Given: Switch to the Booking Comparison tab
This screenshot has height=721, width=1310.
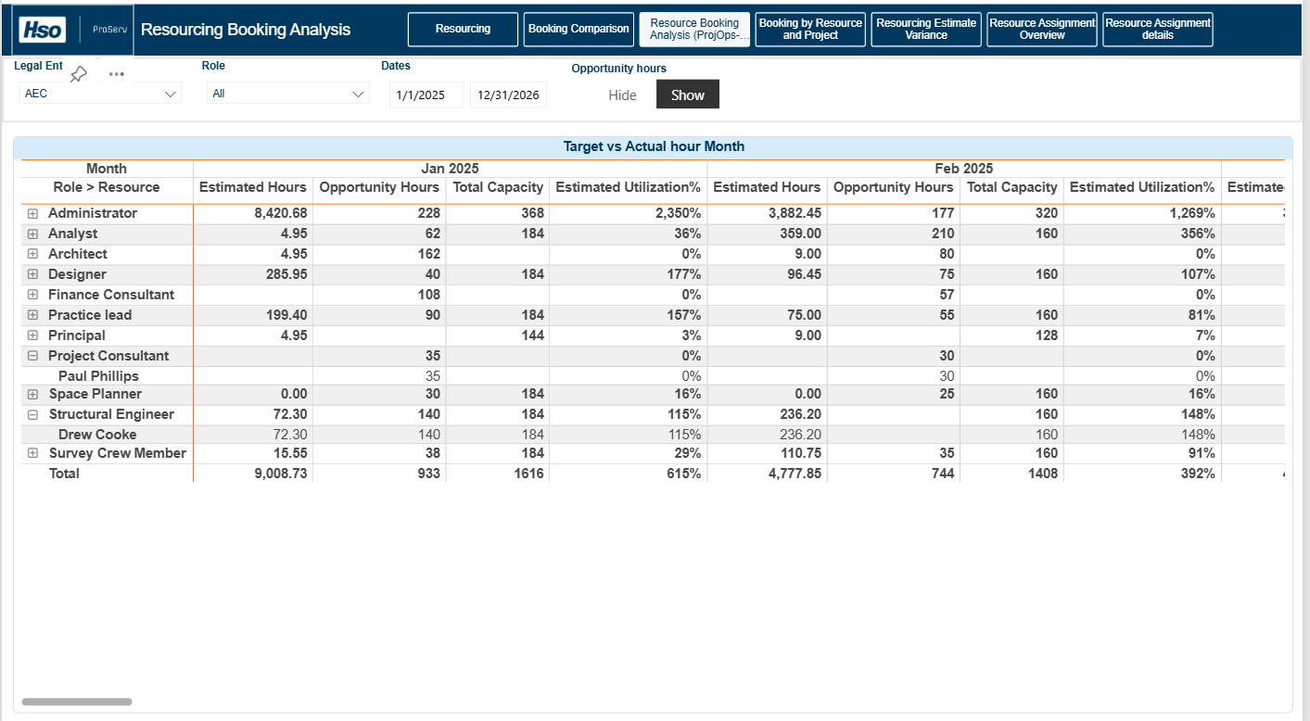Looking at the screenshot, I should tap(579, 29).
